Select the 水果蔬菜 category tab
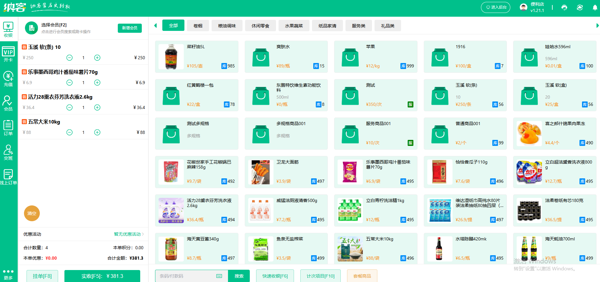The width and height of the screenshot is (600, 282). coord(294,26)
